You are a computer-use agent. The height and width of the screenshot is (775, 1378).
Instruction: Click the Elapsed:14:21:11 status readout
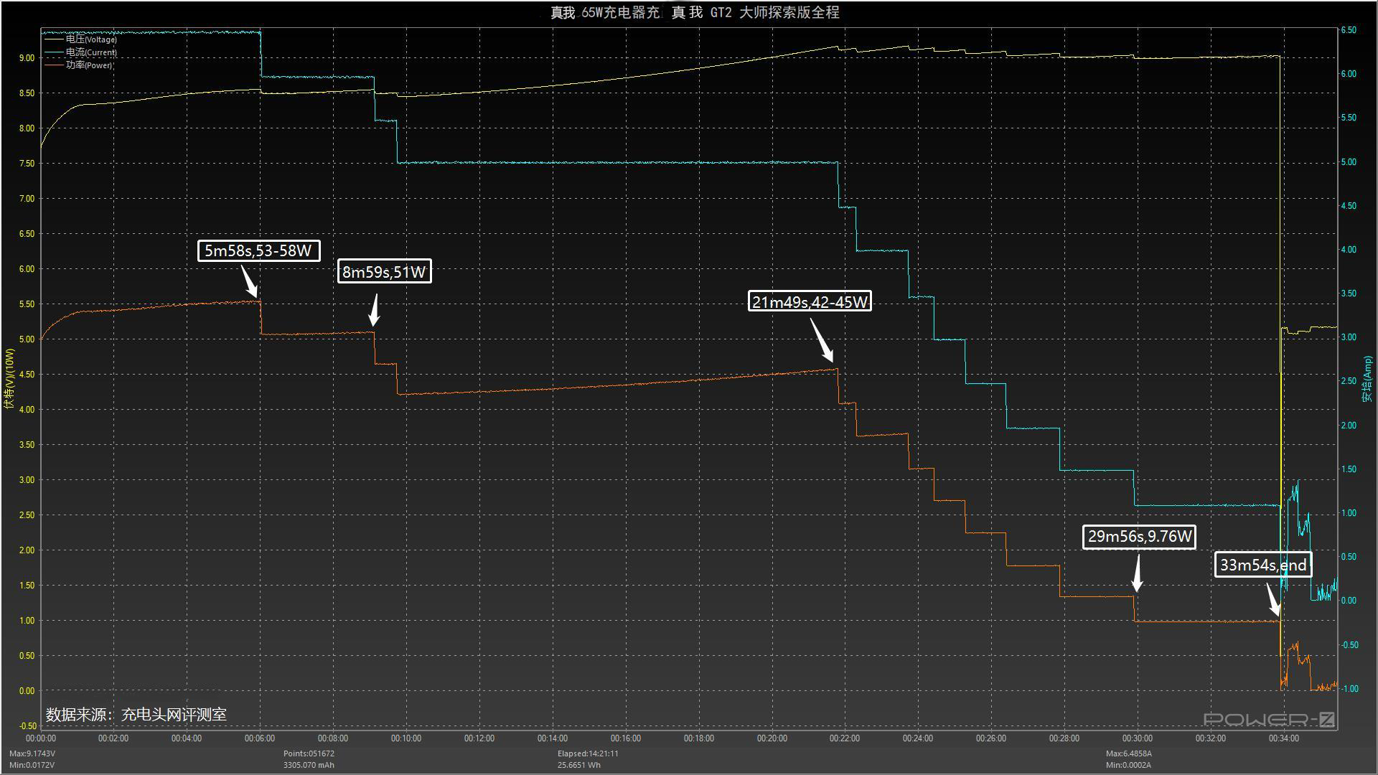coord(588,753)
